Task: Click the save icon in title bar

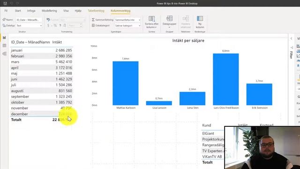Action: point(5,3)
